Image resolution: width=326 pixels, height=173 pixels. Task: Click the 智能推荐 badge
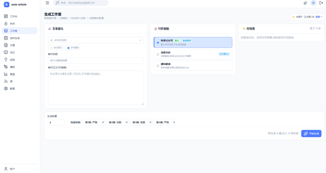click(x=187, y=40)
